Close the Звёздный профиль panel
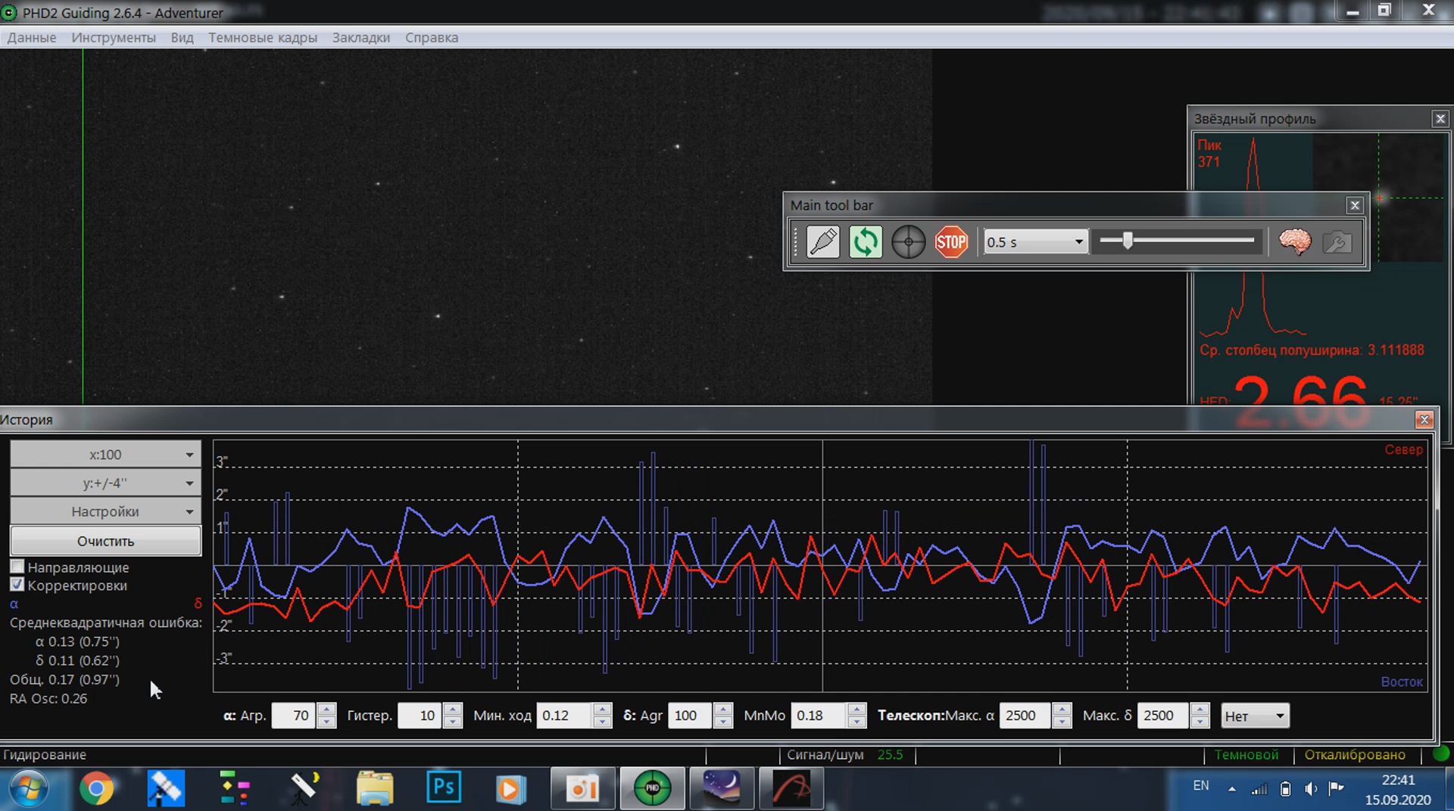The image size is (1454, 811). pos(1440,119)
